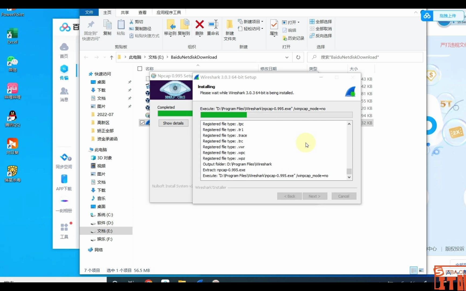Click the Bilibili (哔哩哔哩) desktop icon

point(12,91)
